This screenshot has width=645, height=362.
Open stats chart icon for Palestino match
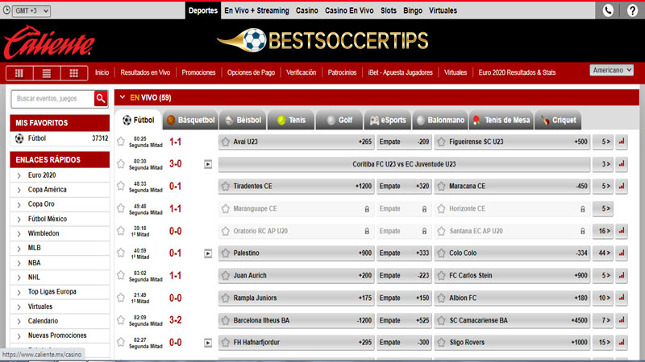click(x=622, y=253)
